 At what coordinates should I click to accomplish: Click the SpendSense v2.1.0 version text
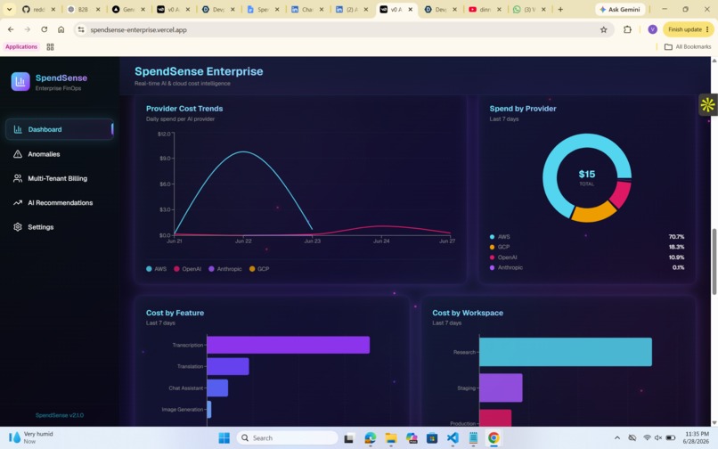(x=60, y=415)
